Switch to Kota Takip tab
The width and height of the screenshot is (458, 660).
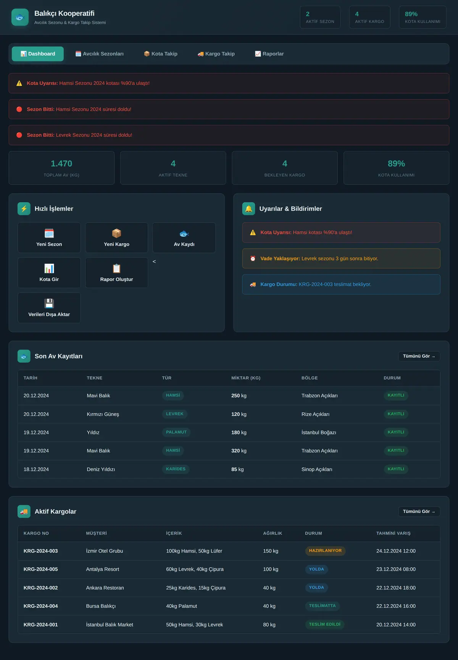161,54
